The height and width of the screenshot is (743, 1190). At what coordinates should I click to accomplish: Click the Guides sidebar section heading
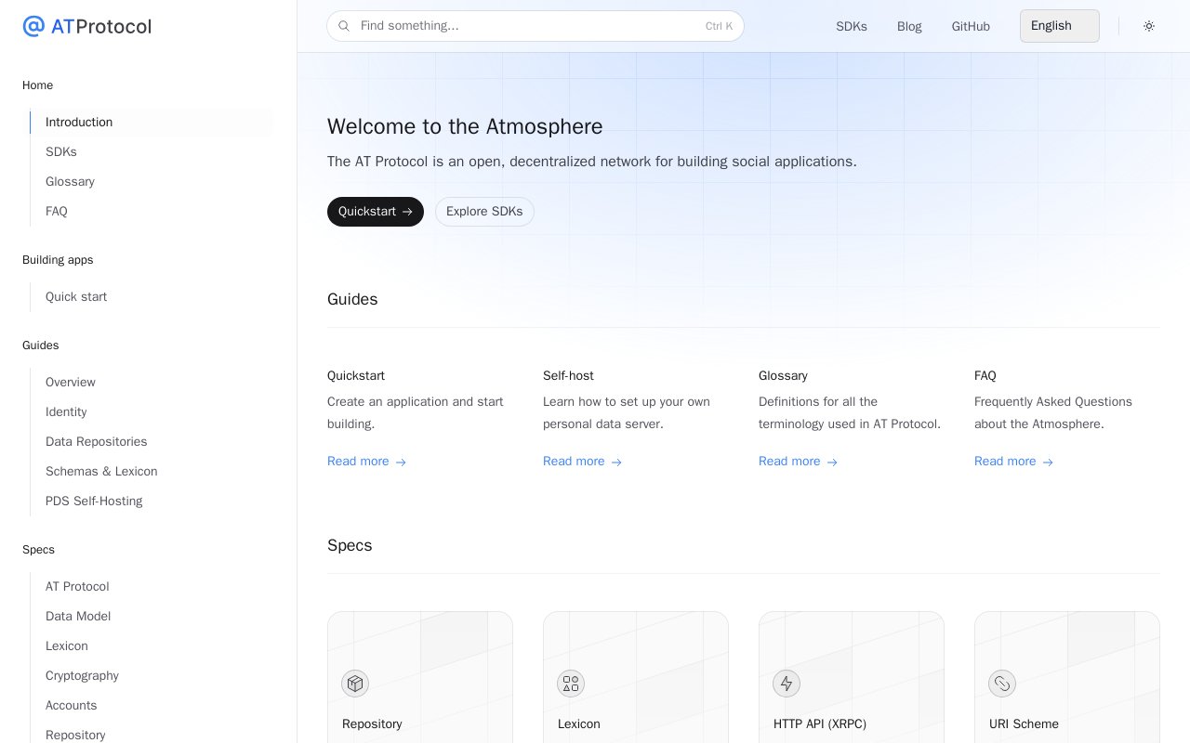(x=41, y=345)
